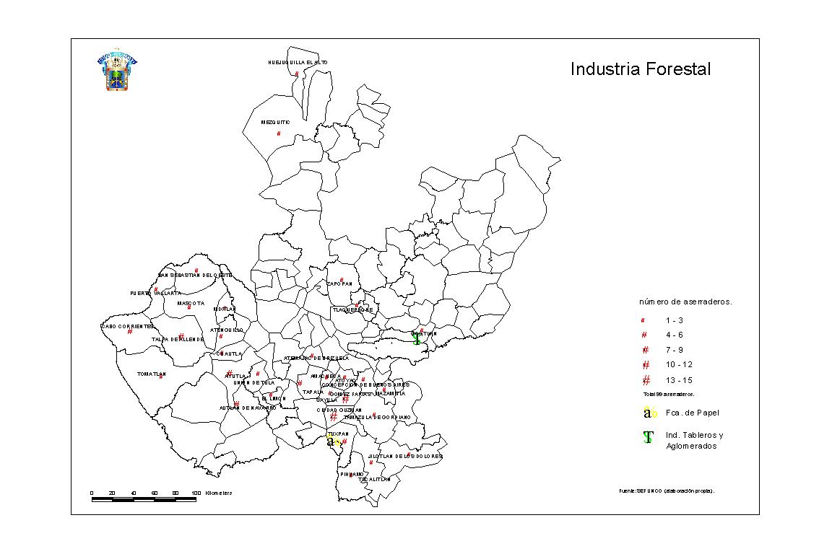The width and height of the screenshot is (832, 554).
Task: Select the Zapopan label on the map
Action: click(339, 284)
